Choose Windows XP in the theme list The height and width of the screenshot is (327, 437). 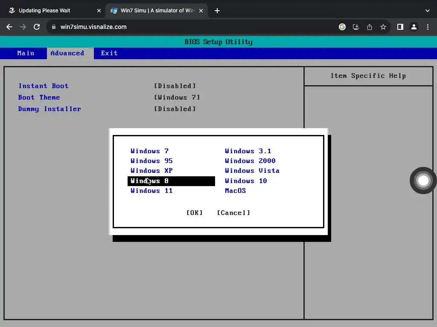pyautogui.click(x=151, y=170)
